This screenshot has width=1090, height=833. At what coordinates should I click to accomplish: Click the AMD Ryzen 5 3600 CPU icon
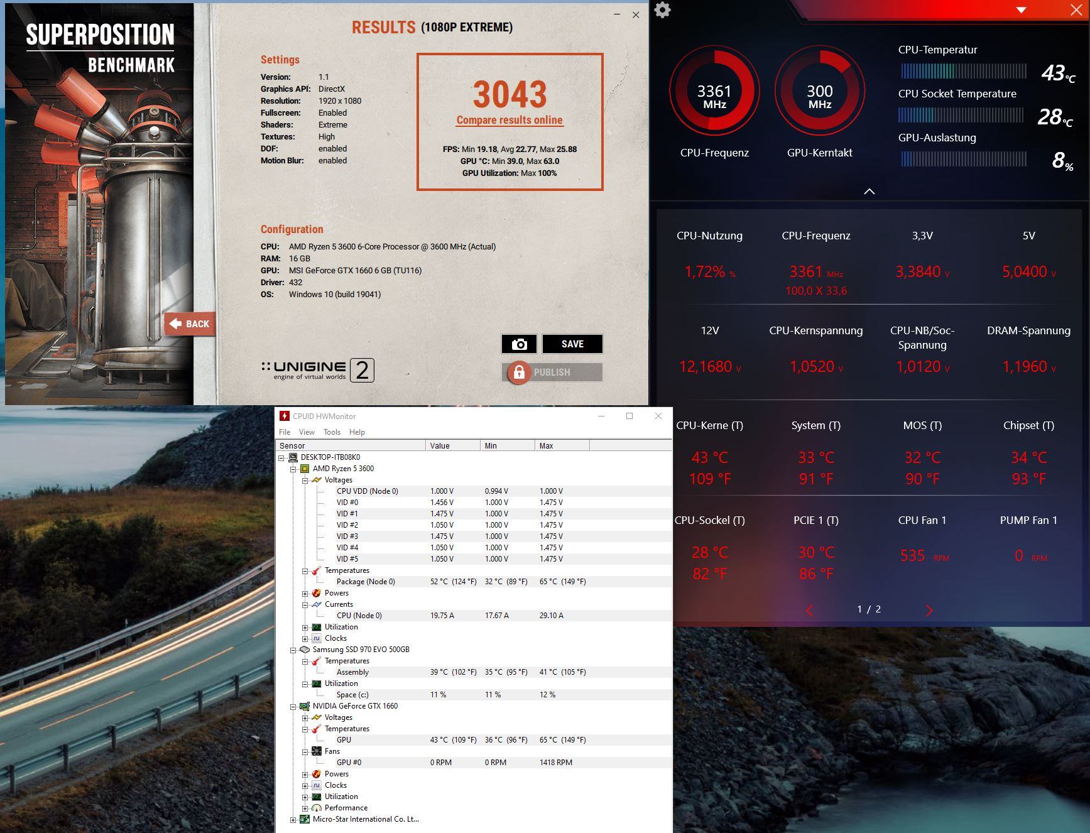click(x=305, y=469)
